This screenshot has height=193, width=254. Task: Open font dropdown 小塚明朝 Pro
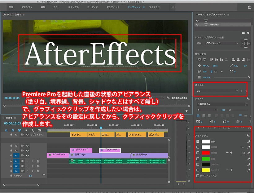point(223,104)
